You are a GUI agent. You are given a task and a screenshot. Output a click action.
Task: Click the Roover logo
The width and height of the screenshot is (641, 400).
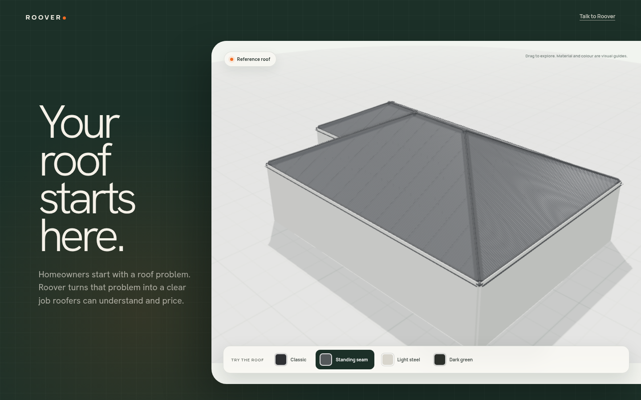point(46,17)
